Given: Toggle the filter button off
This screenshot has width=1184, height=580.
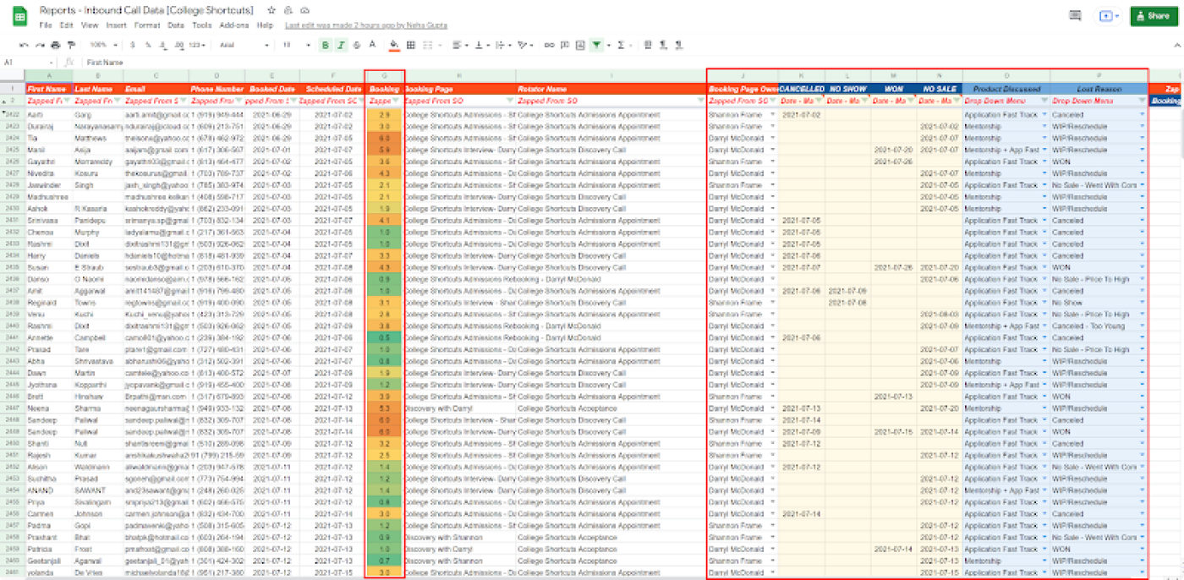Looking at the screenshot, I should click(597, 45).
